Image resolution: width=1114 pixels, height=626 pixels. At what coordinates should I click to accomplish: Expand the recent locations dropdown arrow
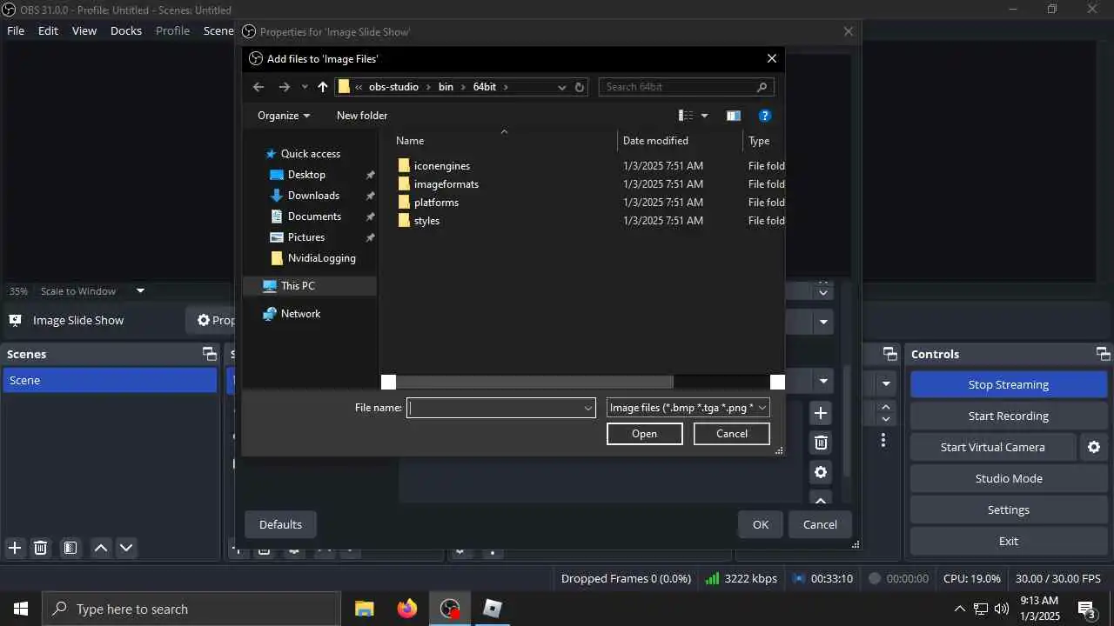point(305,87)
